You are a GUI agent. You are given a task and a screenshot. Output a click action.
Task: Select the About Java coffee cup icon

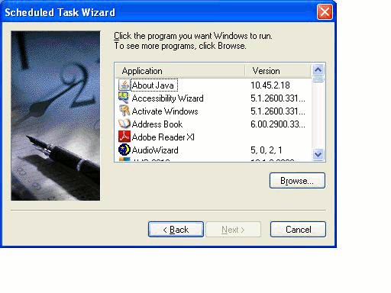click(124, 85)
